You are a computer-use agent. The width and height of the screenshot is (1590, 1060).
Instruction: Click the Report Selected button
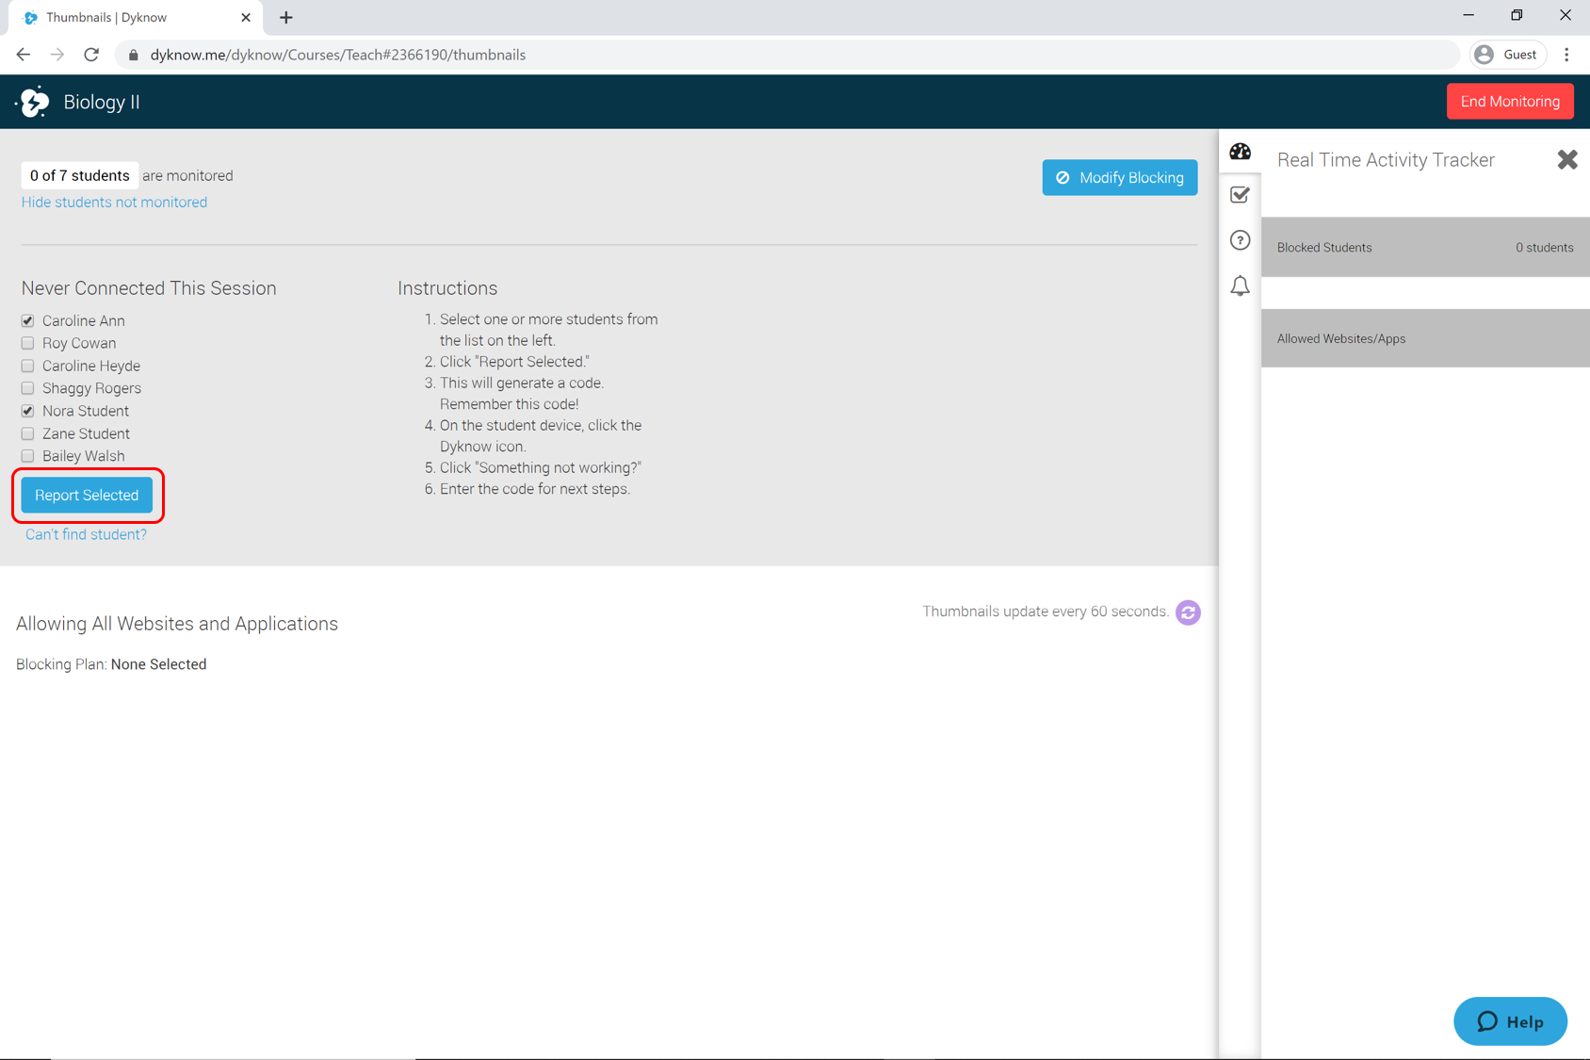click(x=87, y=495)
